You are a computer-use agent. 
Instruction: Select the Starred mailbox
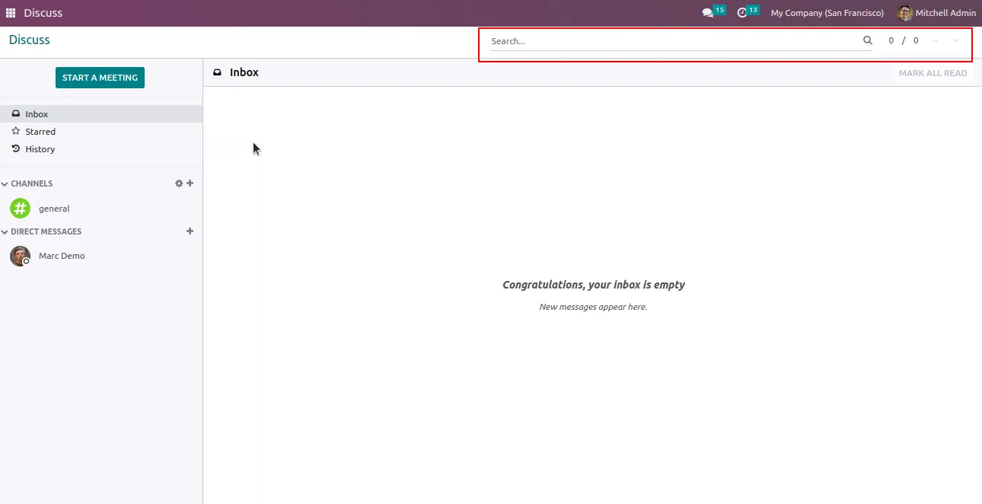click(101, 132)
